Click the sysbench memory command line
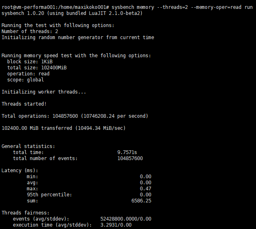The image size is (256, 229). click(127, 7)
